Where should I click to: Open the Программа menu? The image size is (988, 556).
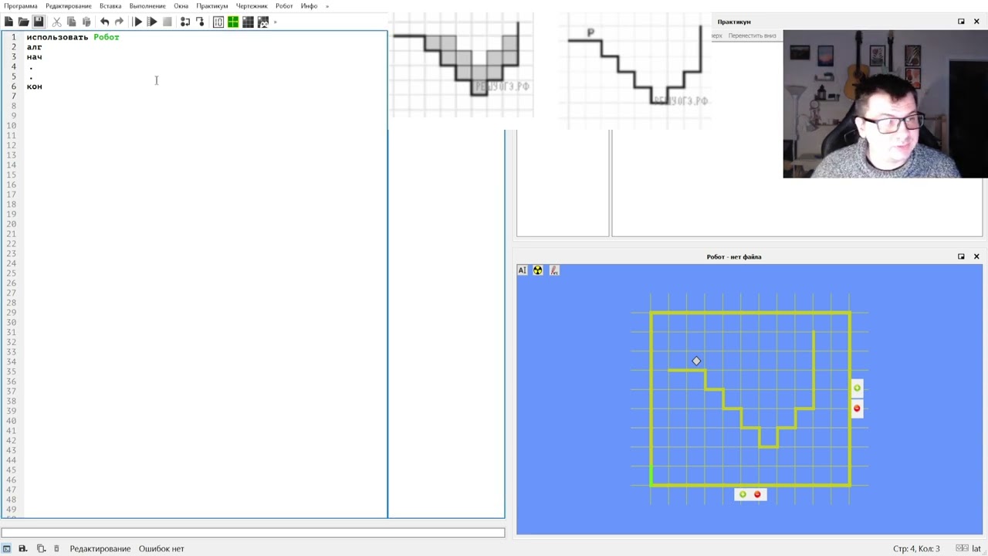[x=21, y=6]
